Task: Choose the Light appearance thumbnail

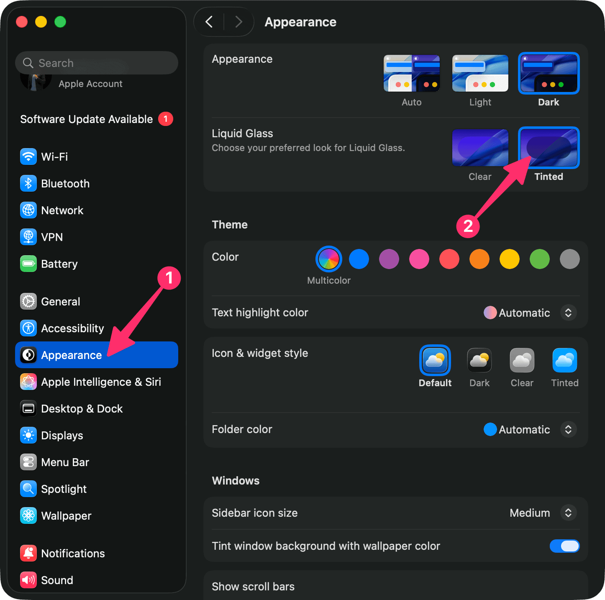Action: tap(480, 73)
